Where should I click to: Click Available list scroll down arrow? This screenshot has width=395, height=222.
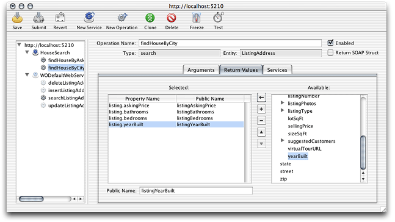coord(363,179)
